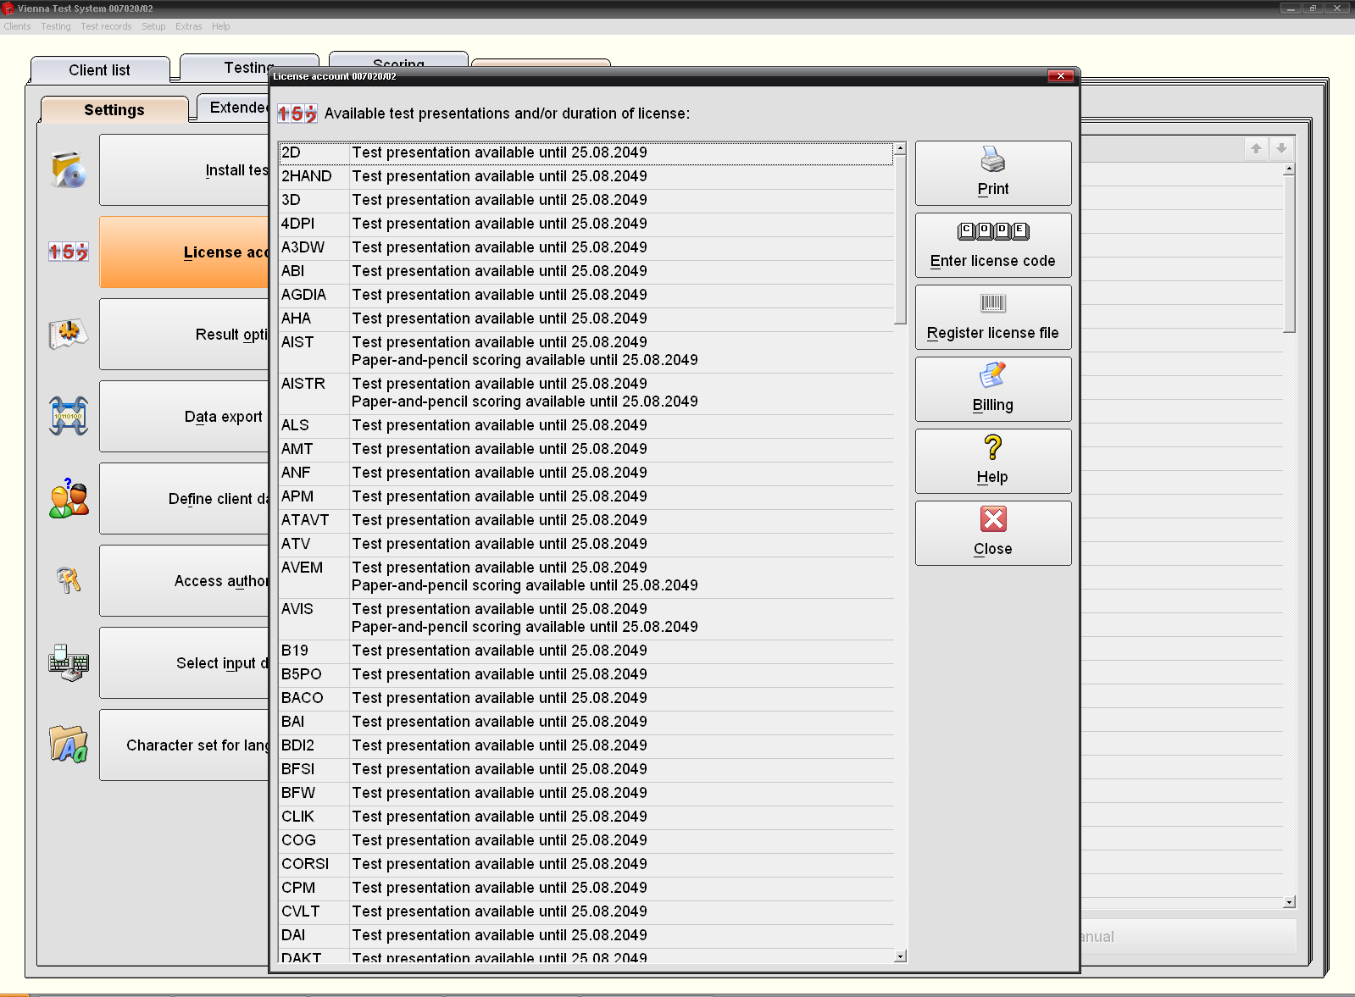Viewport: 1355px width, 997px height.
Task: Select the DAI license row
Action: pos(586,935)
